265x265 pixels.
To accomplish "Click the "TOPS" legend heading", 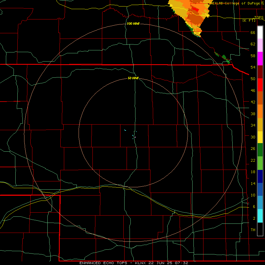I will pos(259,17).
